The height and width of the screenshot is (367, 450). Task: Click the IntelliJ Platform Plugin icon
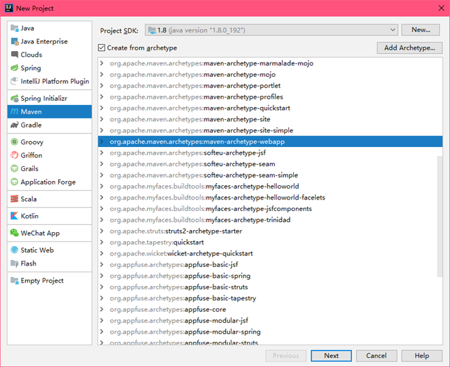click(x=14, y=81)
